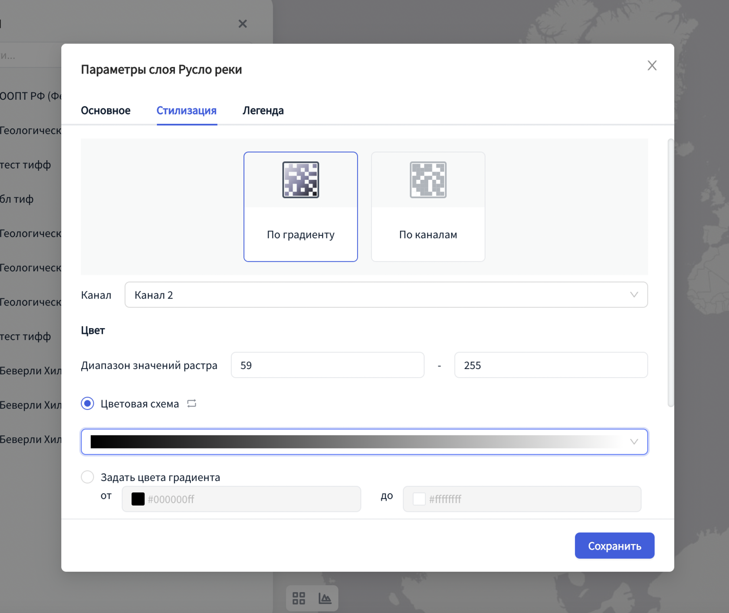Open the grid view icon below dialog
The height and width of the screenshot is (613, 729).
(299, 598)
